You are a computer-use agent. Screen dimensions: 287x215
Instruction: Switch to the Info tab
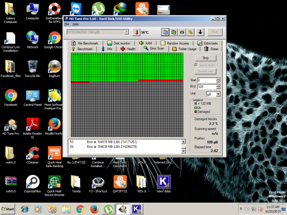pos(107,49)
